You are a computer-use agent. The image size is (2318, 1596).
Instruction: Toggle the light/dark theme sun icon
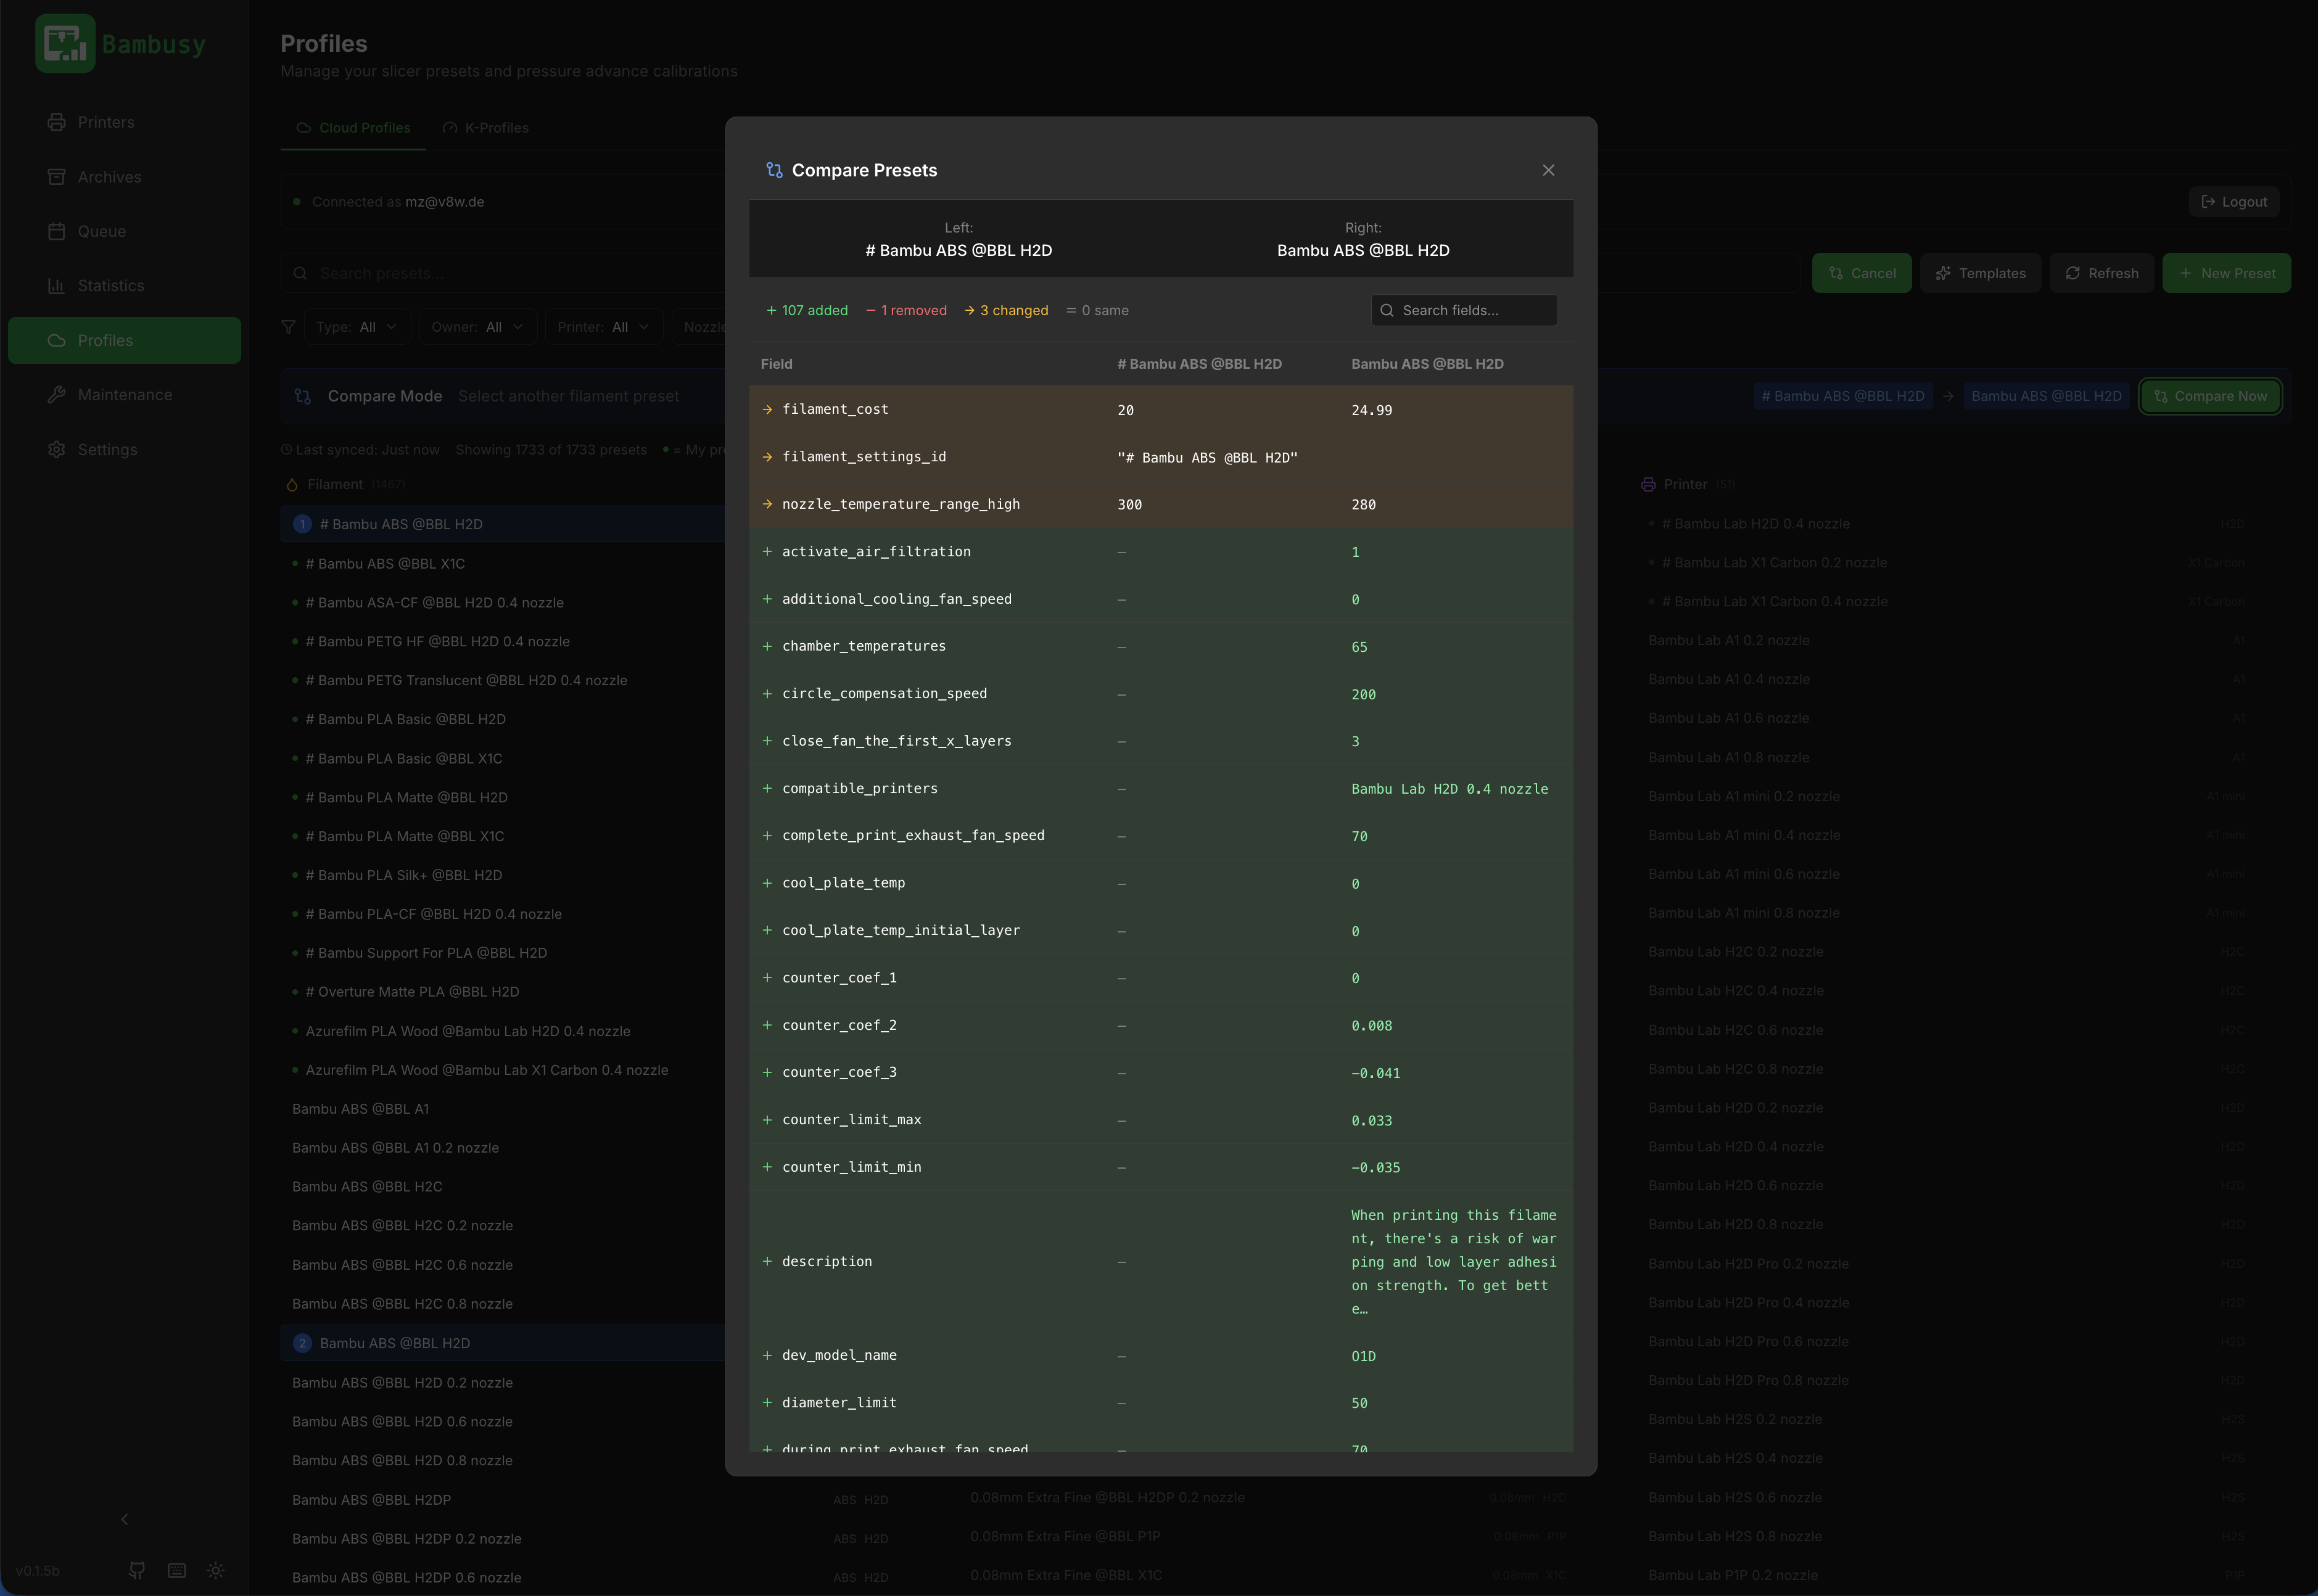click(x=216, y=1570)
